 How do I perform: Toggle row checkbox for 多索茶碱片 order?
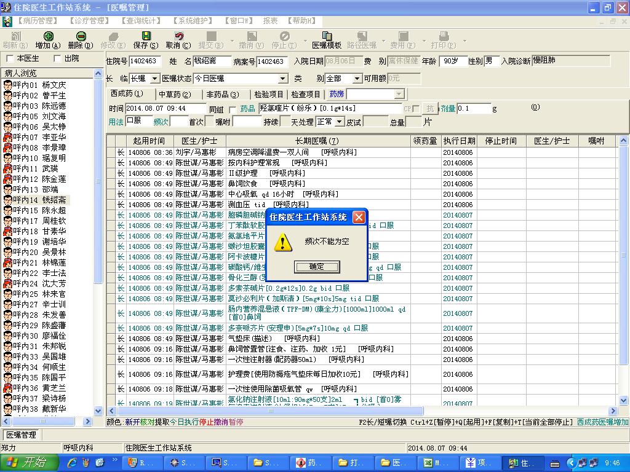coord(111,288)
